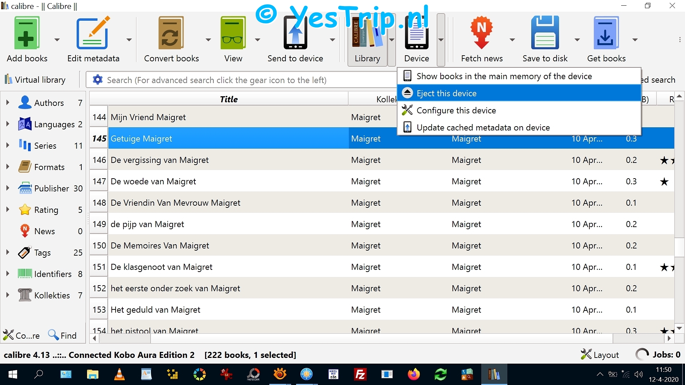This screenshot has width=685, height=385.
Task: Open Firefox from the taskbar
Action: pyautogui.click(x=413, y=374)
